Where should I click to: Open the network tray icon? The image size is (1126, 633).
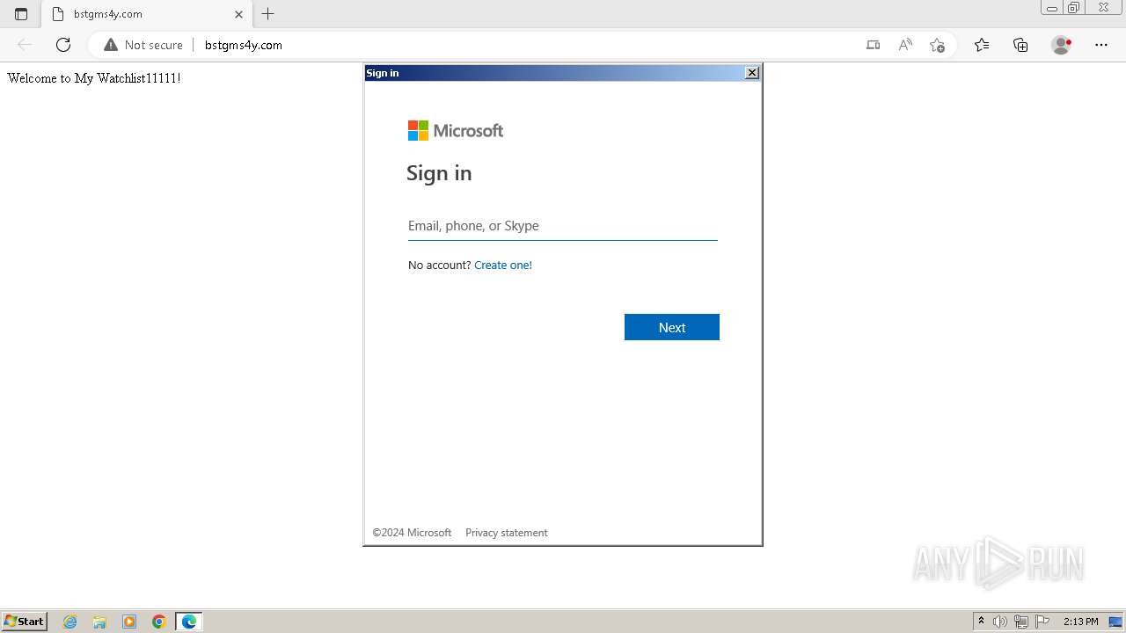1020,622
